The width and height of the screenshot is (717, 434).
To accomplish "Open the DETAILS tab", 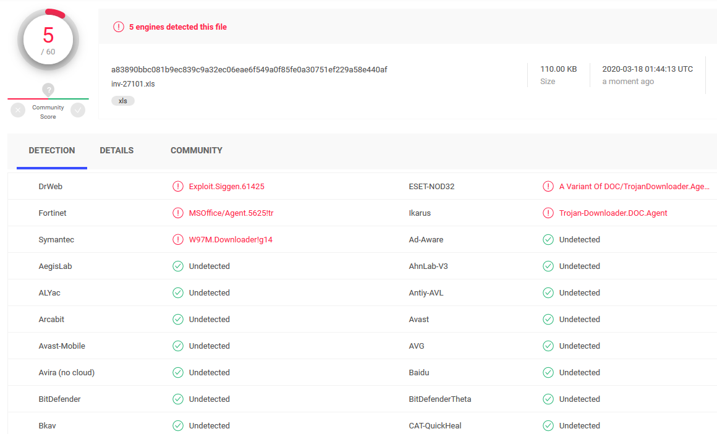I will point(117,150).
